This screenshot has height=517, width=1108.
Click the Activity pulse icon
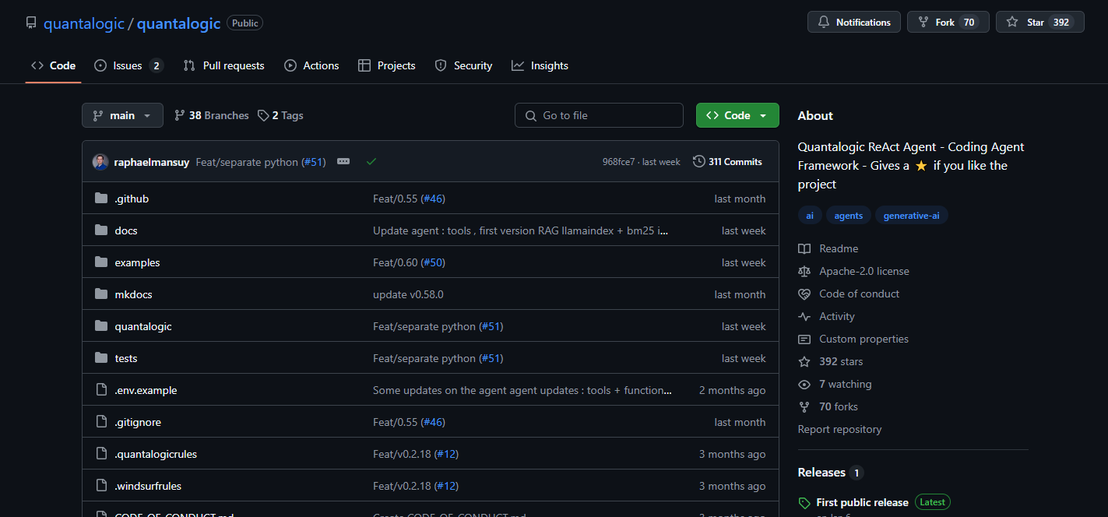[x=804, y=317]
